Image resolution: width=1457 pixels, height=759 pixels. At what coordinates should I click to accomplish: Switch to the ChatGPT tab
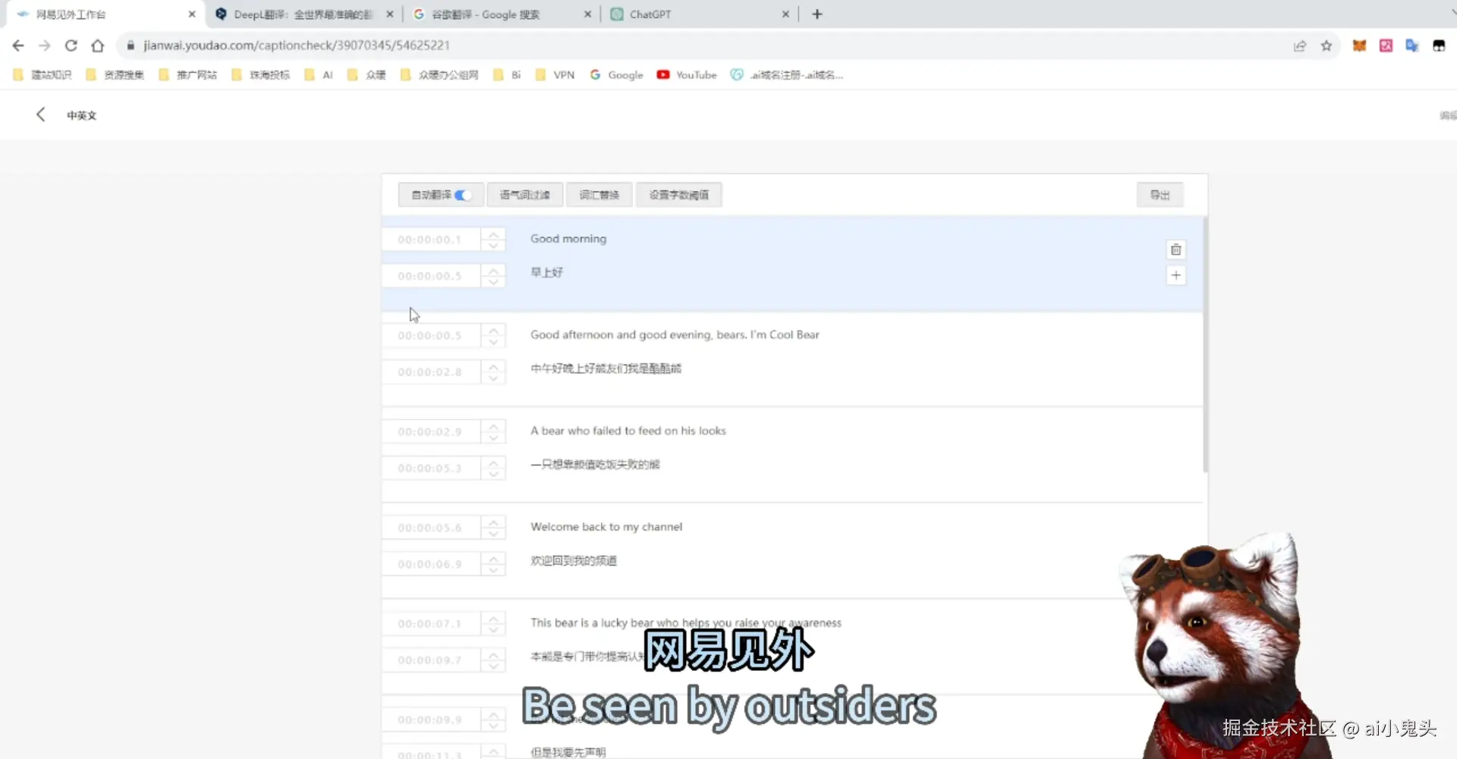tap(698, 14)
